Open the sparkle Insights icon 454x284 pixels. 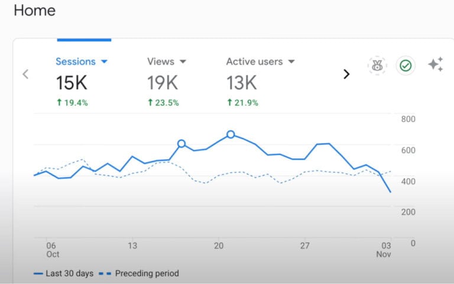pos(436,64)
